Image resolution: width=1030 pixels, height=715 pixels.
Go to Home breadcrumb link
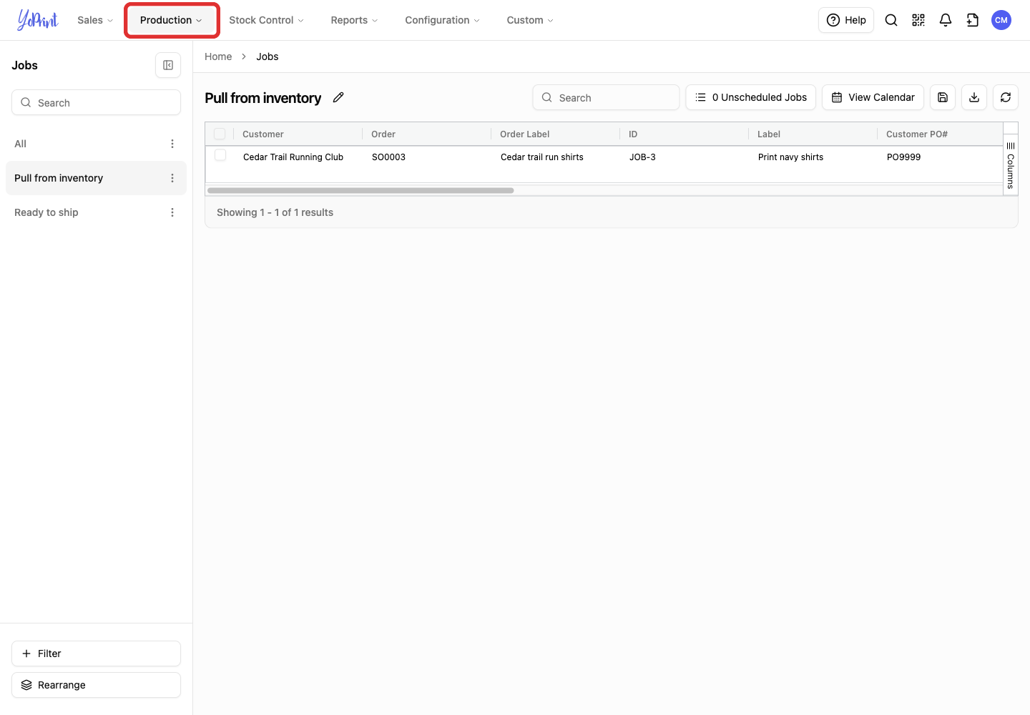pyautogui.click(x=218, y=56)
